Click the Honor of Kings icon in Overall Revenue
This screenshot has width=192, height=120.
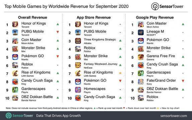click(x=15, y=24)
